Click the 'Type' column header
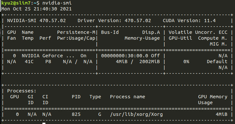 pyautogui.click(x=95, y=97)
